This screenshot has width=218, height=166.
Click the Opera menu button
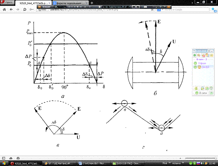coord(7,2)
